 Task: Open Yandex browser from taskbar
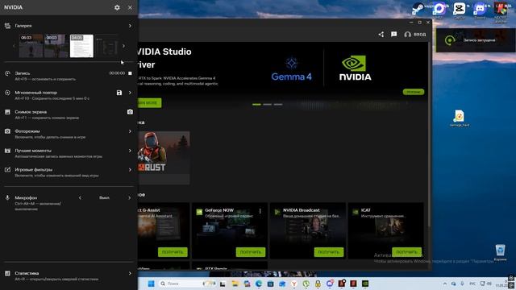coord(294,284)
